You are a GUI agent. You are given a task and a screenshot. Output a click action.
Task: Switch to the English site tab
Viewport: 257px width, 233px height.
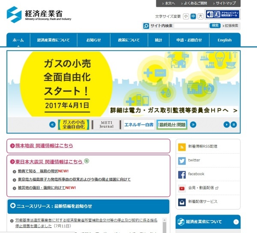(x=224, y=40)
